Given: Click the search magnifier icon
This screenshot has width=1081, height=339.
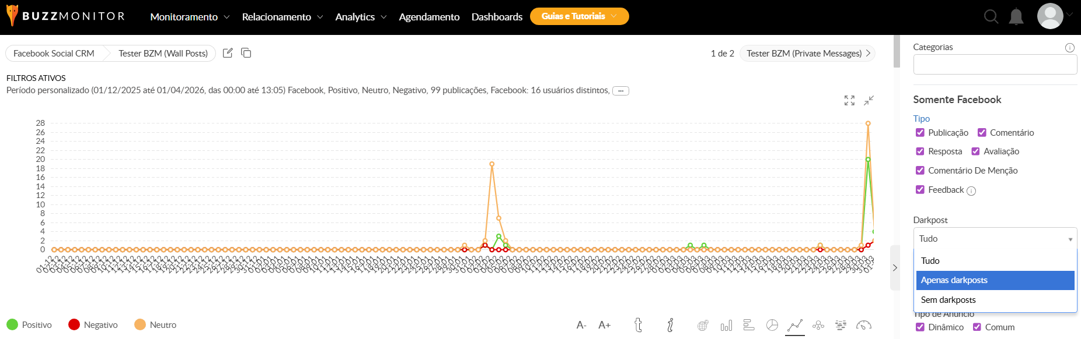Looking at the screenshot, I should [x=991, y=16].
